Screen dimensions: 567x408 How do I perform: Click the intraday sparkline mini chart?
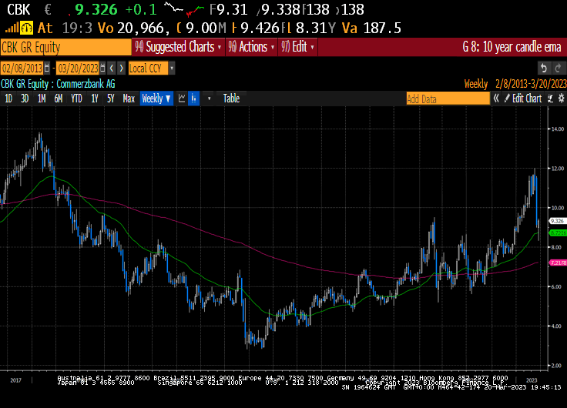point(183,9)
